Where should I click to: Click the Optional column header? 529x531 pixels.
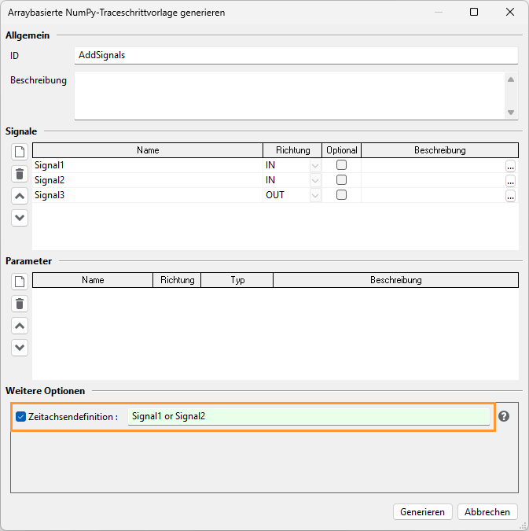click(341, 150)
